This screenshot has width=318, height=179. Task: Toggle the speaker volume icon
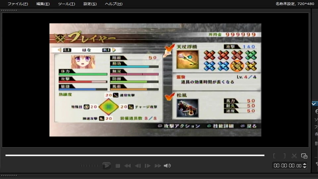pyautogui.click(x=167, y=166)
